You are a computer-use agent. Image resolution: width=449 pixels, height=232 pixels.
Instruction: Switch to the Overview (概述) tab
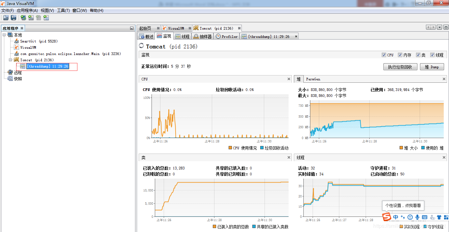[x=146, y=36]
